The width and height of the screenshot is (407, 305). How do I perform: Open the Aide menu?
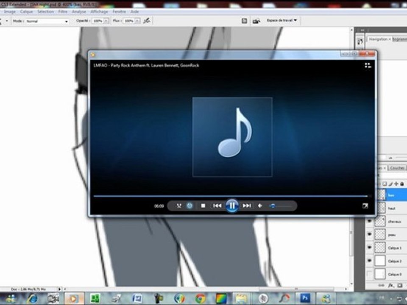coord(134,12)
